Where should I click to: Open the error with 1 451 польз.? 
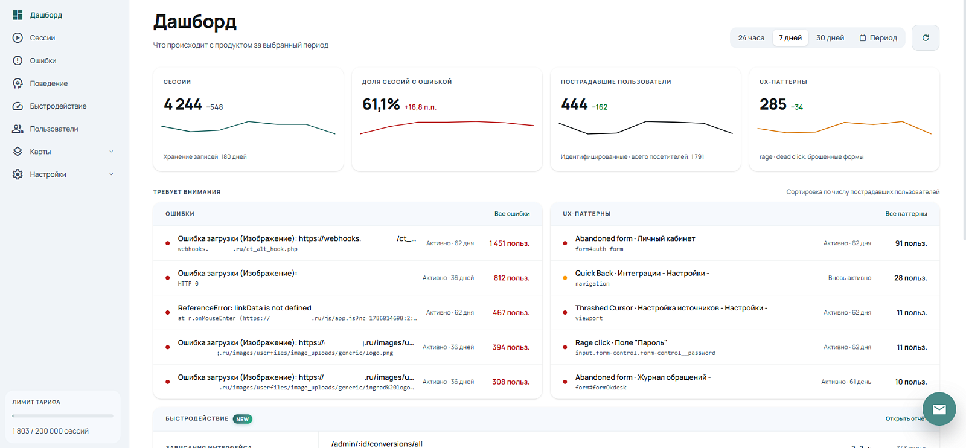[348, 243]
